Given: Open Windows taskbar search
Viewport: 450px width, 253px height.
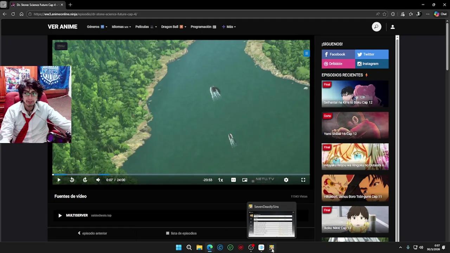Looking at the screenshot, I should point(189,247).
